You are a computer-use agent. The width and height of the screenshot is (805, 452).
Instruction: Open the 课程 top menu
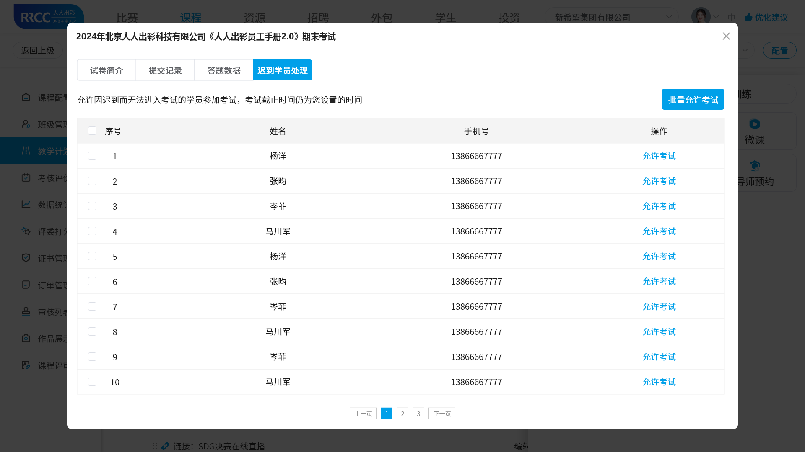click(x=191, y=18)
